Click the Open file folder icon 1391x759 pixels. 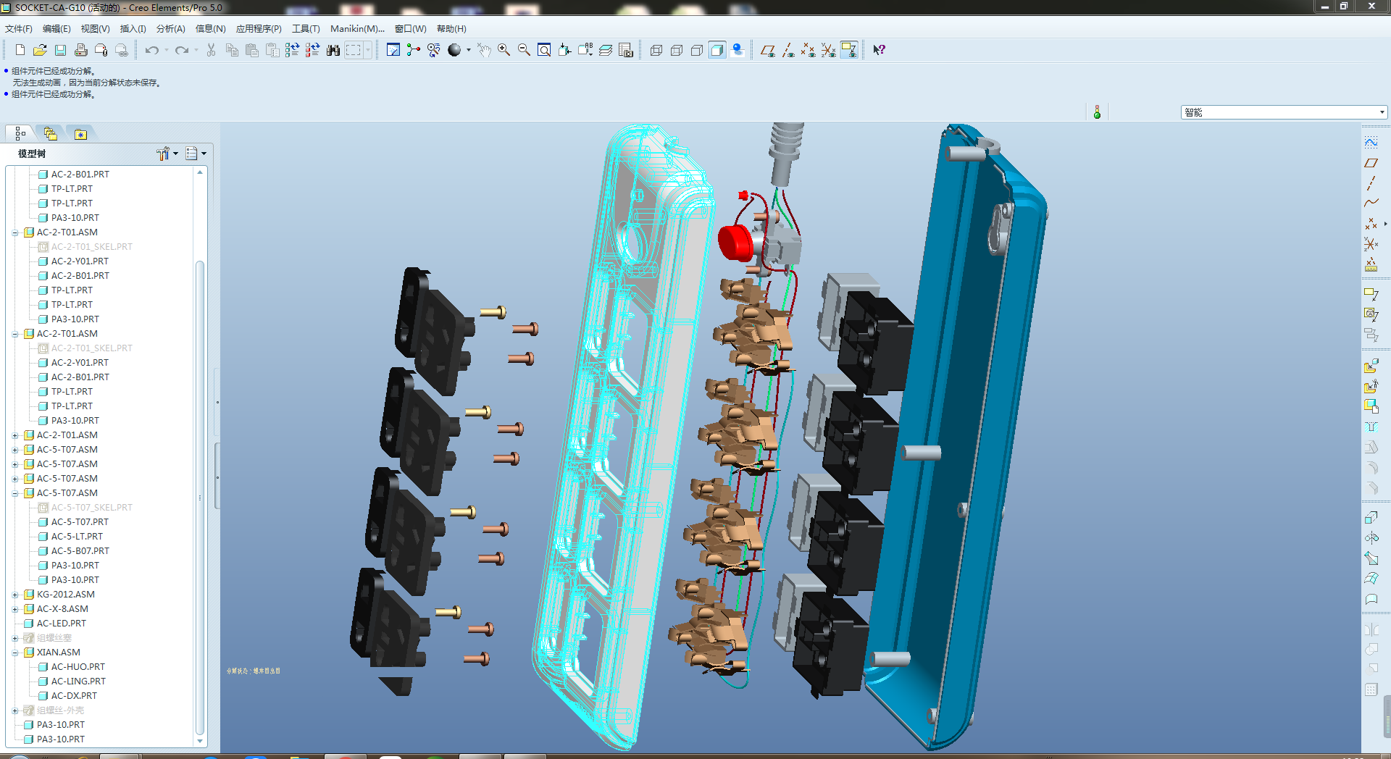40,50
